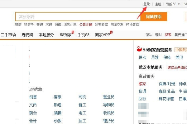Open the red 贷款 link
The image size is (187, 124).
168,35
